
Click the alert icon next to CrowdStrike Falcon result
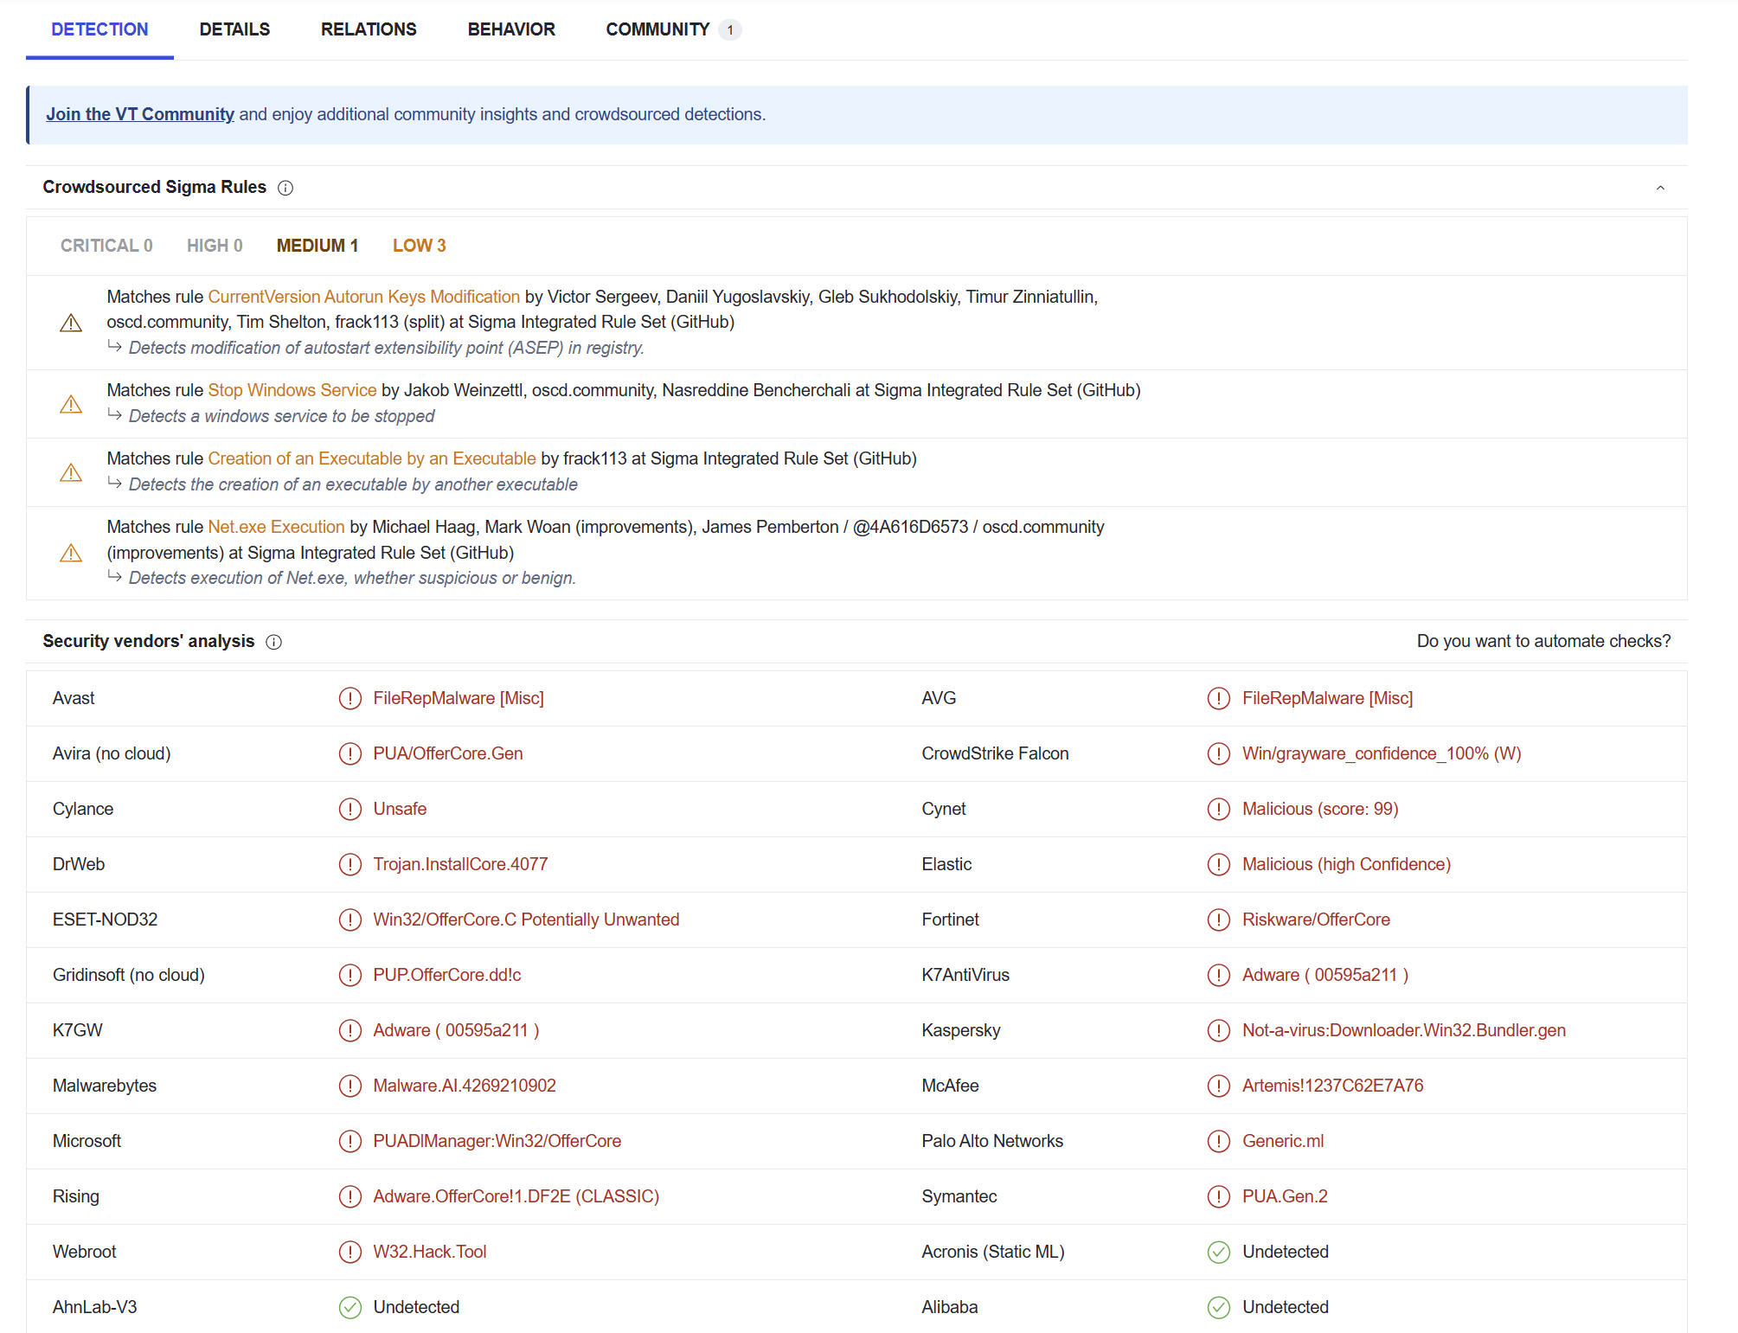pos(1218,753)
